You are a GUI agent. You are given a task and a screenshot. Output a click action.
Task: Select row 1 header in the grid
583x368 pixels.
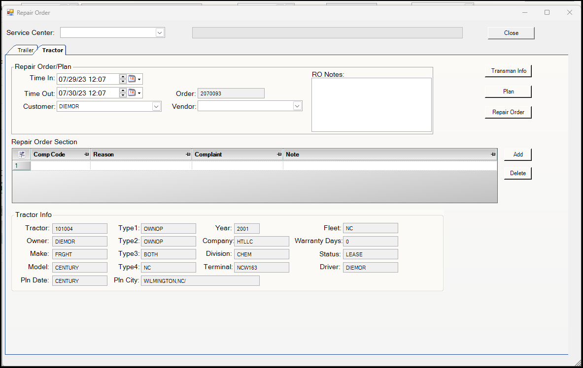(21, 166)
